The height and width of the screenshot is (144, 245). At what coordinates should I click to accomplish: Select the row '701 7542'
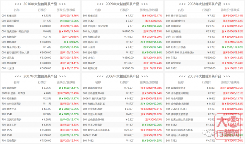coord(40,114)
